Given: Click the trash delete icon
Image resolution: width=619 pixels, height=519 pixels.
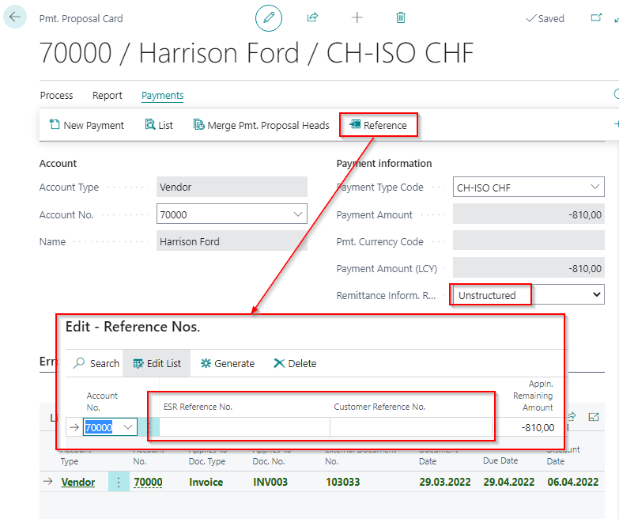Looking at the screenshot, I should click(401, 17).
